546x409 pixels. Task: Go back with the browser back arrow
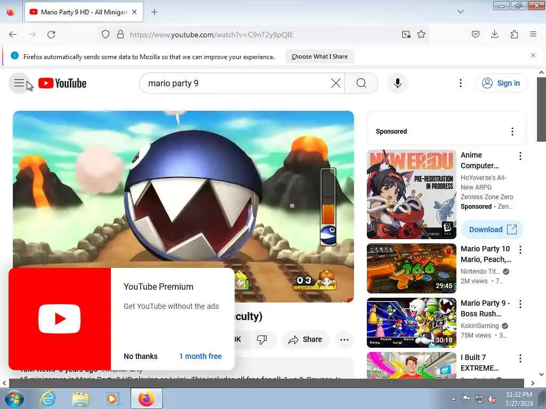click(13, 35)
